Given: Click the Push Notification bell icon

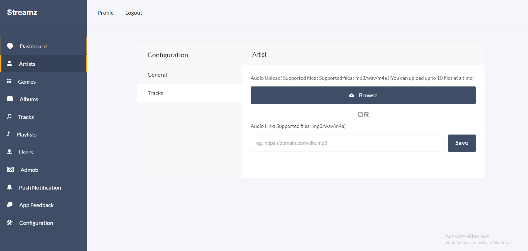Looking at the screenshot, I should click(9, 187).
